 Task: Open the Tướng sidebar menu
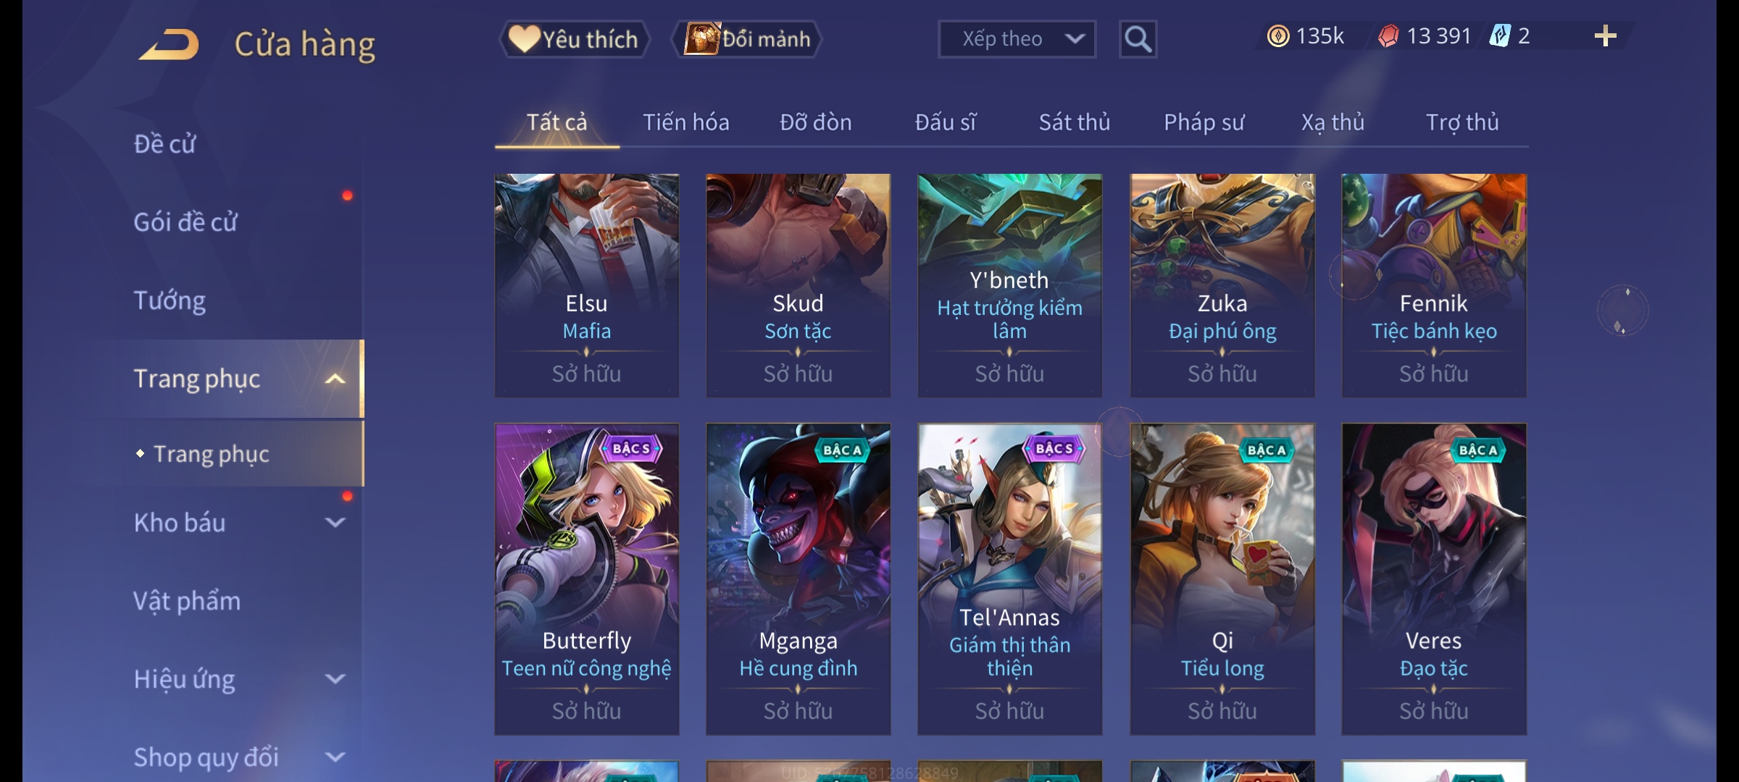click(170, 300)
